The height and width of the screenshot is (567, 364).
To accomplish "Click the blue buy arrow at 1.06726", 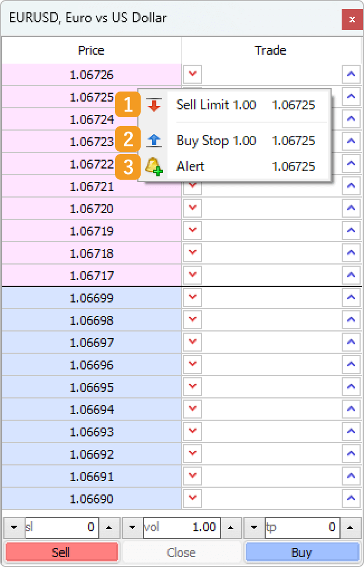I will coord(351,74).
